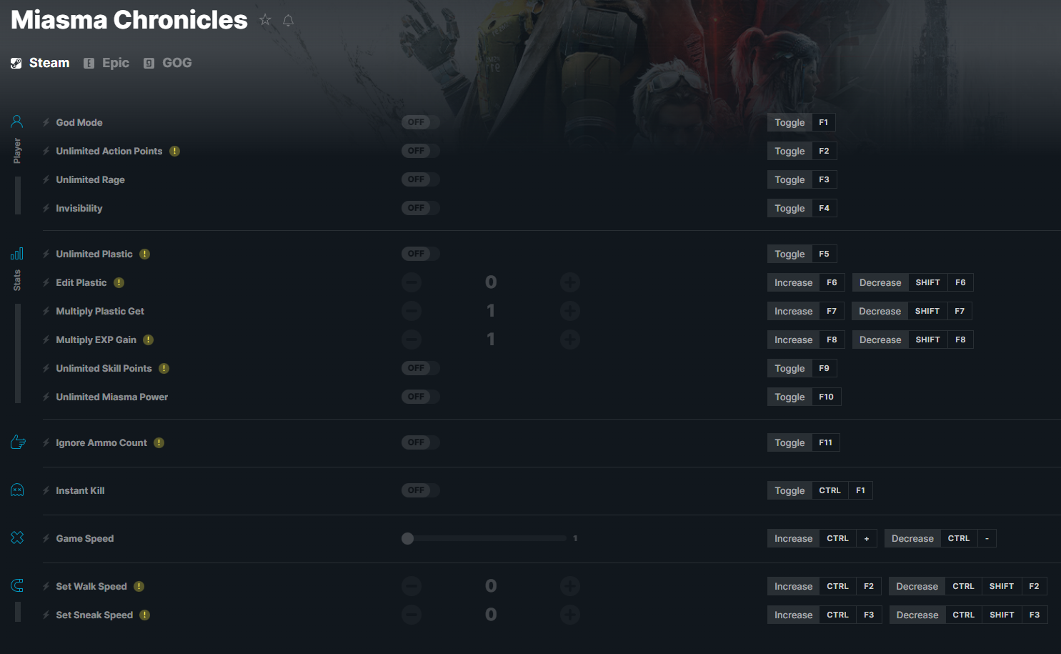Click the warning info icon beside Unlimited Plastic
The image size is (1061, 654).
[x=144, y=254]
